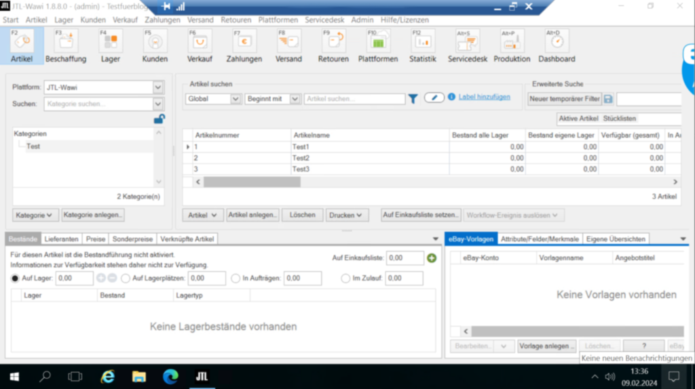This screenshot has height=389, width=695.
Task: Select the Test category in tree
Action: [33, 146]
